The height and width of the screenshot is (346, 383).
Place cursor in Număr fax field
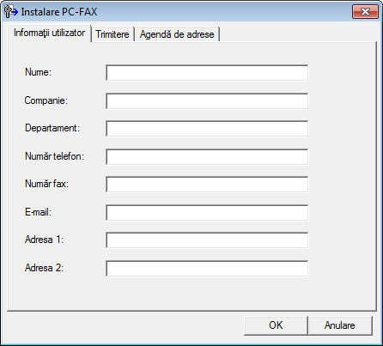(x=207, y=185)
